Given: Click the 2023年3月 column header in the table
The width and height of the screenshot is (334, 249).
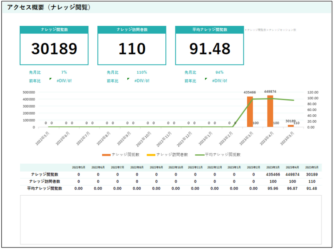Looking at the screenshot, I should (273, 168).
